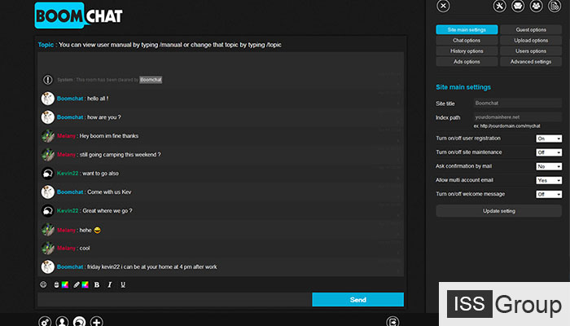Click Boomchat's avatar beside 'Come with us Kev'
This screenshot has width=570, height=326.
(47, 192)
